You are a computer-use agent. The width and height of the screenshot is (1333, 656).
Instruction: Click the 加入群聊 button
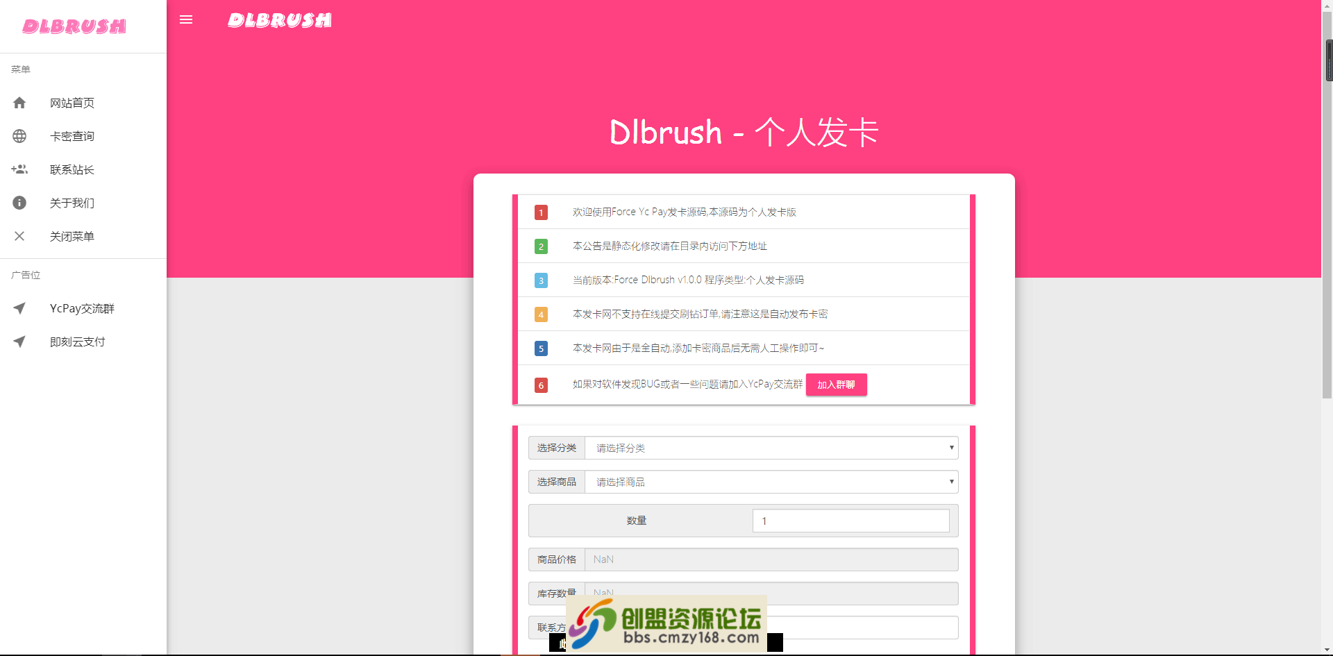(836, 385)
